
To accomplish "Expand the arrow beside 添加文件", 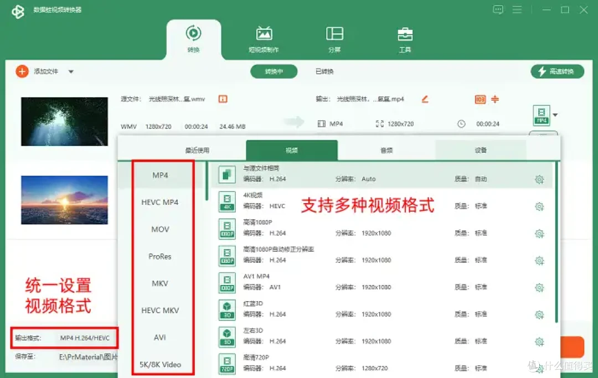I will (71, 71).
